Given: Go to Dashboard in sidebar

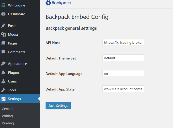Looking at the screenshot, I should (x=17, y=14).
